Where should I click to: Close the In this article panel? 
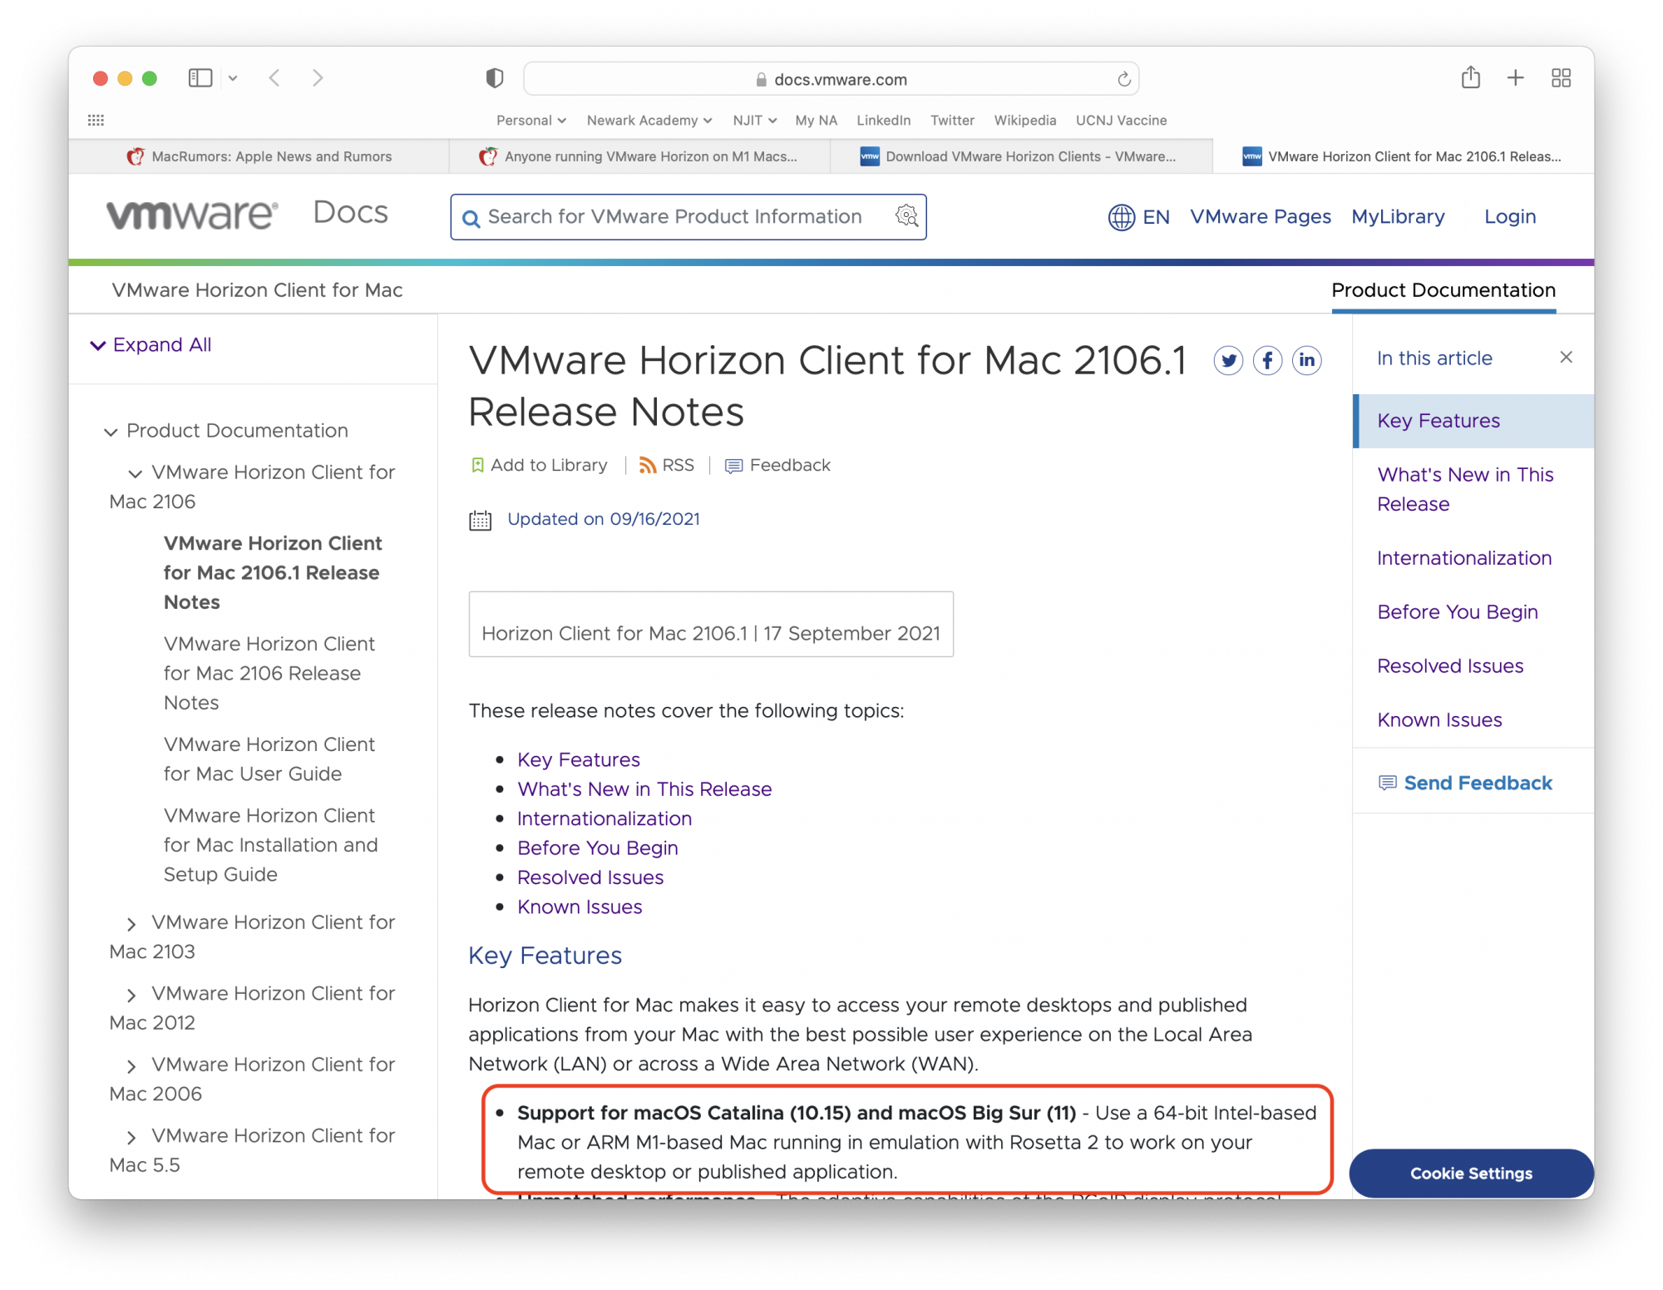point(1567,358)
